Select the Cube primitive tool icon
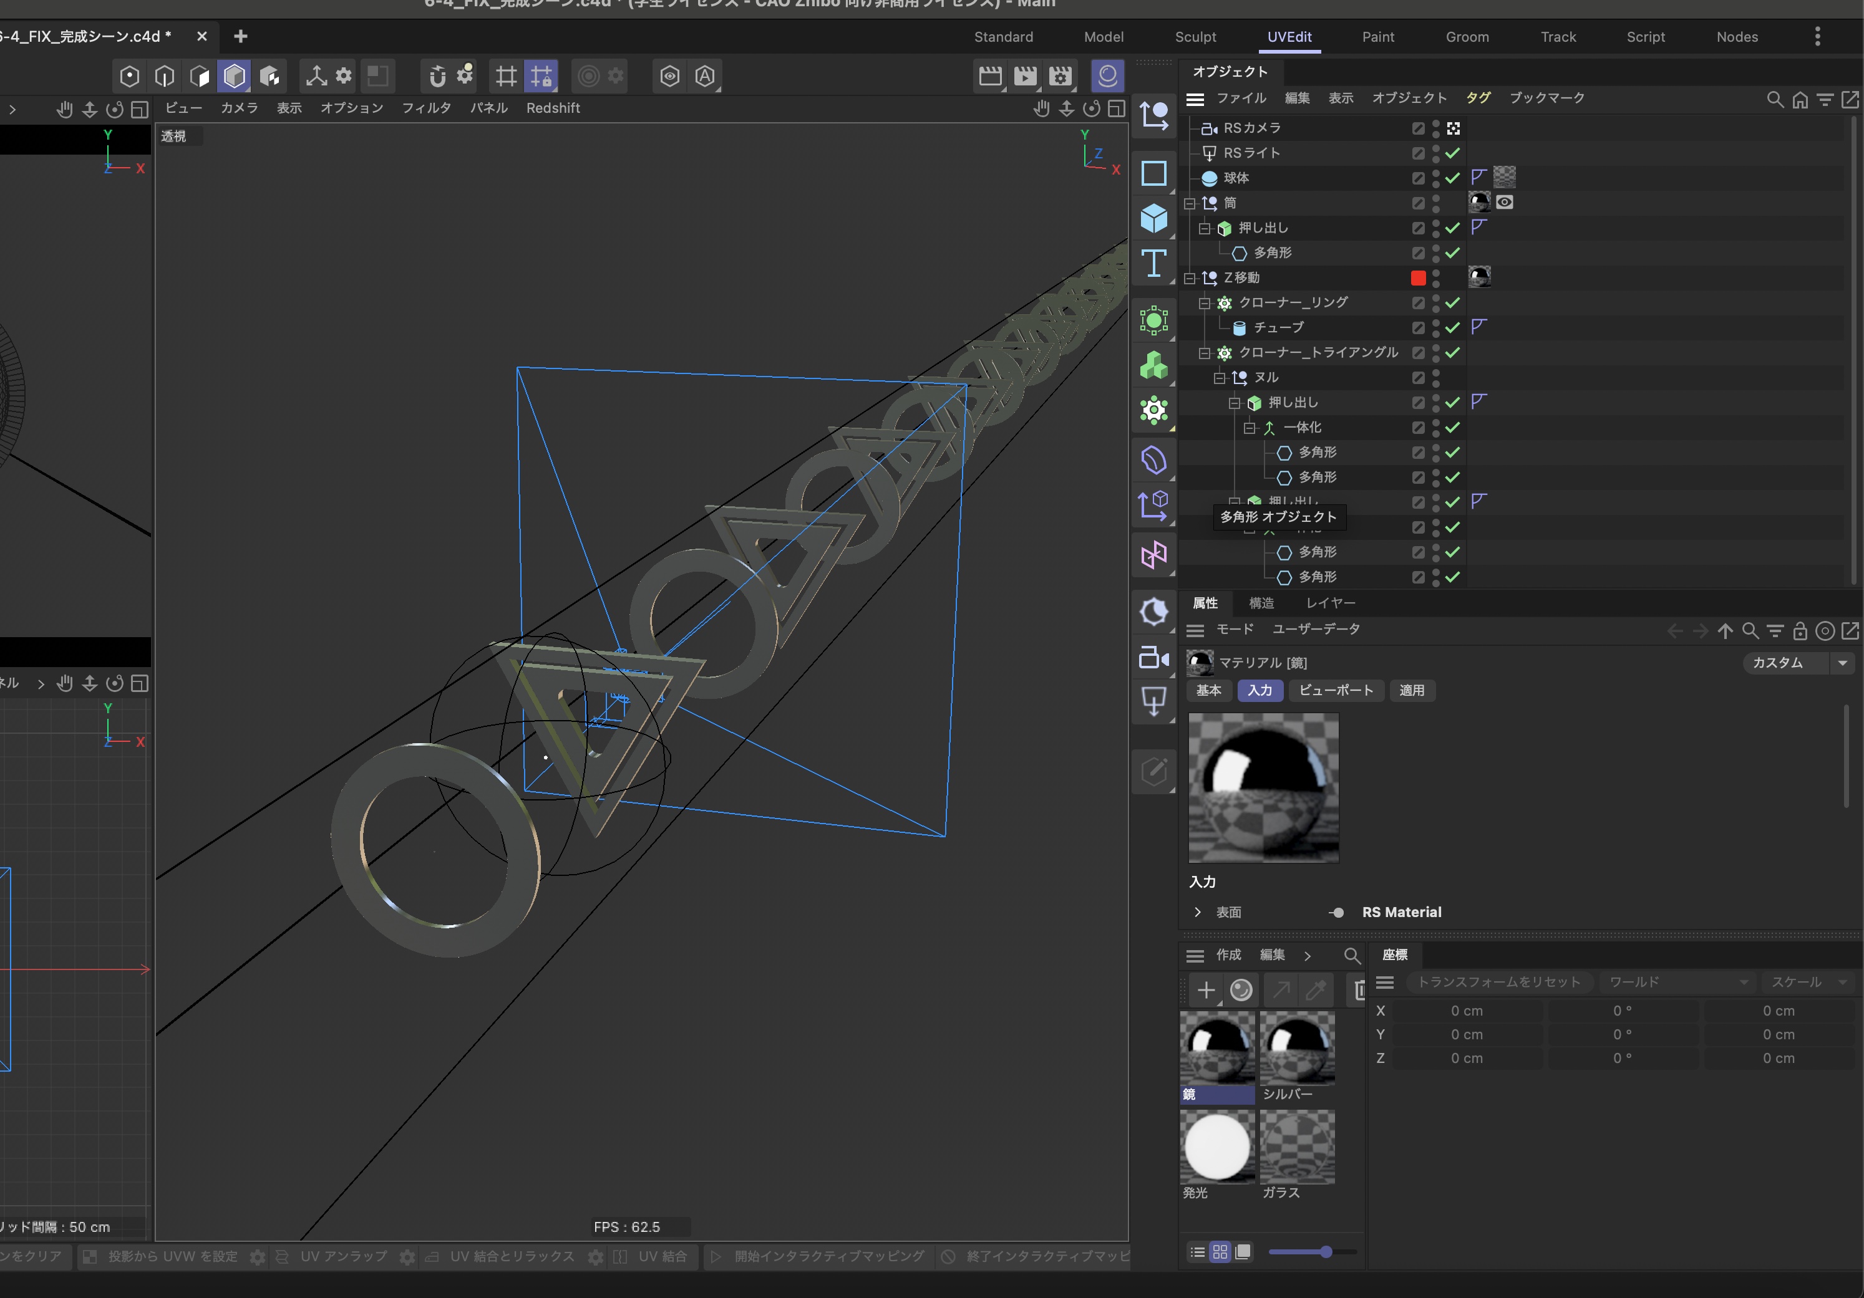 (x=1153, y=218)
